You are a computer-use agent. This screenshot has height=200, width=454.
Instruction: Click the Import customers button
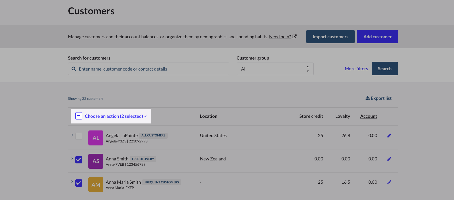click(x=330, y=37)
